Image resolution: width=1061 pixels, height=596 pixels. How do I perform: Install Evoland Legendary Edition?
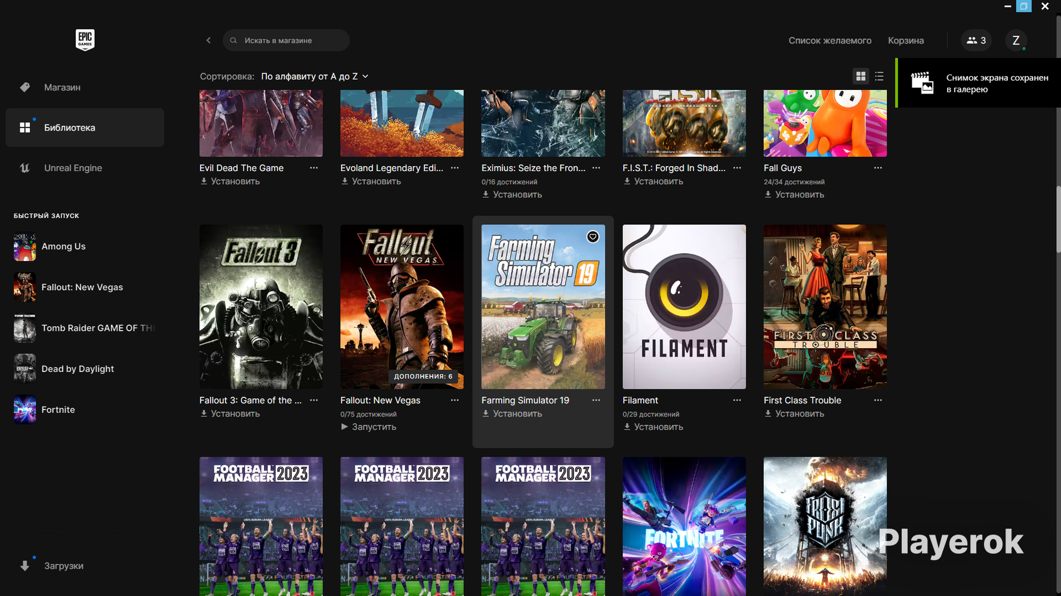[371, 181]
